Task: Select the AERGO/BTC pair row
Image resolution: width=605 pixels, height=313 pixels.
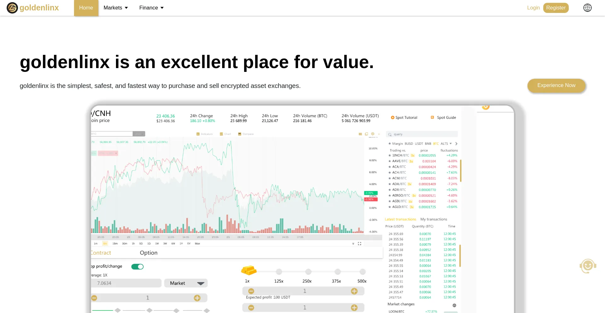Action: [x=423, y=196]
